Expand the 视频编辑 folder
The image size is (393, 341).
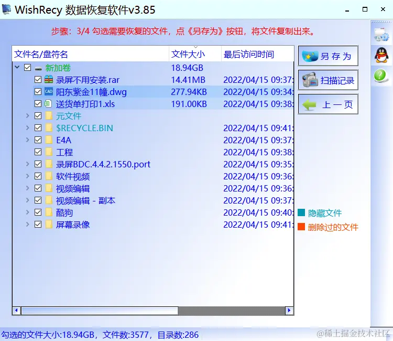pyautogui.click(x=28, y=188)
